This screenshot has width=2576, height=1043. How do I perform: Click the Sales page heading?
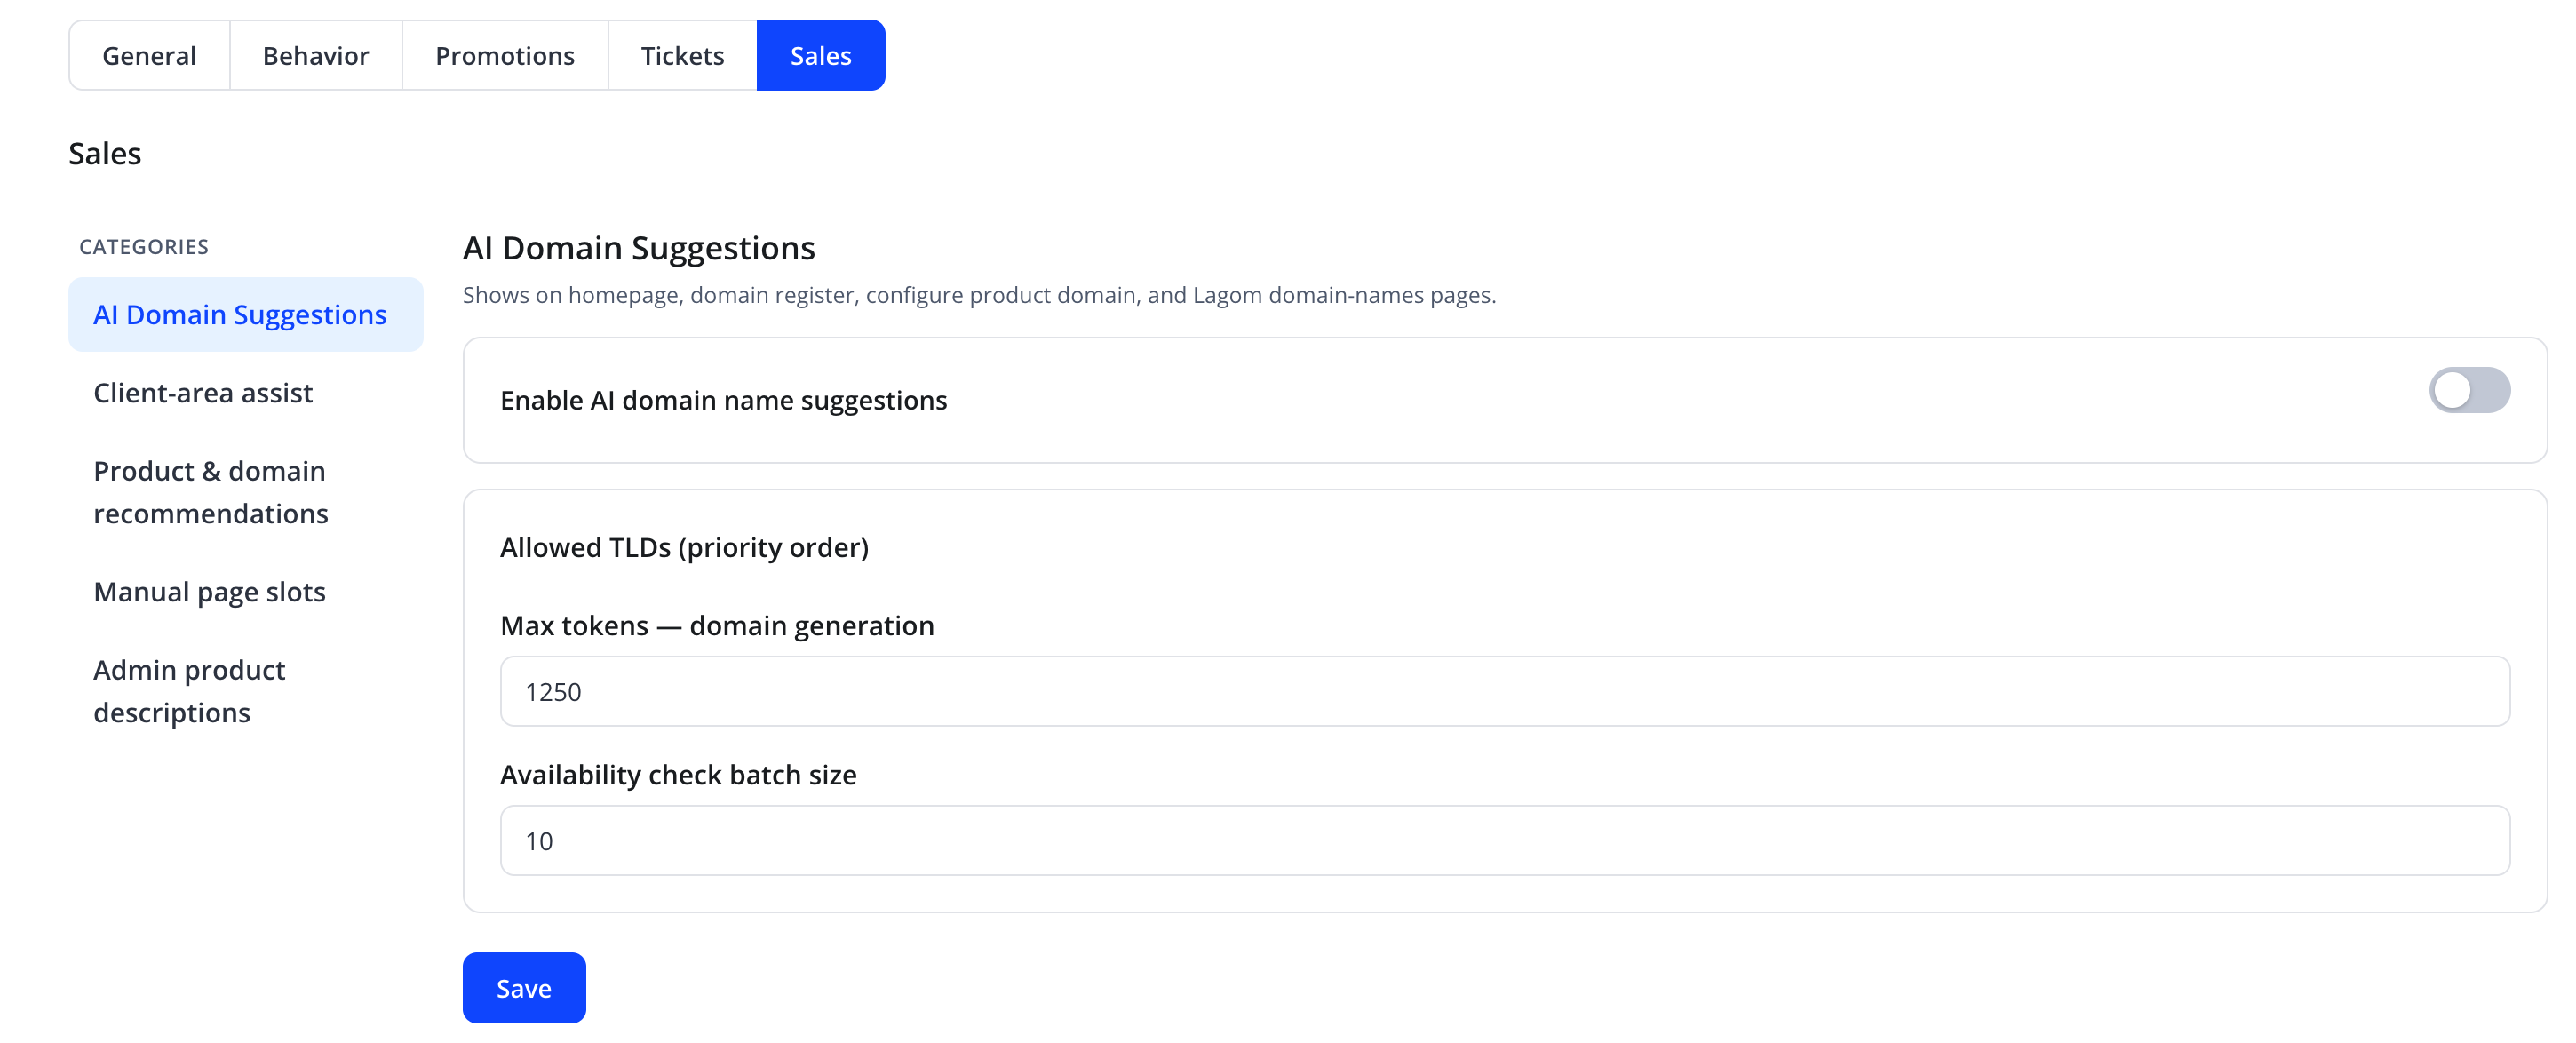pos(105,153)
